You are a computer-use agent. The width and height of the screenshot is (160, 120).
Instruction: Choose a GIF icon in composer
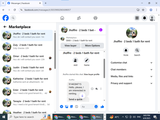coord(76,107)
